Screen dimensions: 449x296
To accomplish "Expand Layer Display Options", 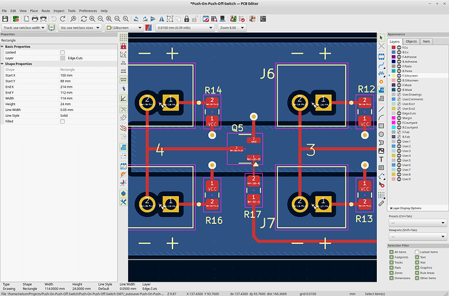I will click(x=406, y=208).
